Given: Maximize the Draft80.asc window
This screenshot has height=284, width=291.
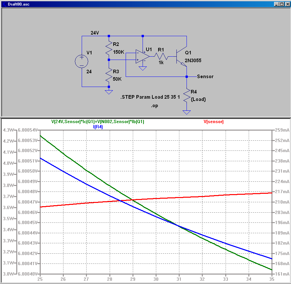Looking at the screenshot, I should 282,4.
